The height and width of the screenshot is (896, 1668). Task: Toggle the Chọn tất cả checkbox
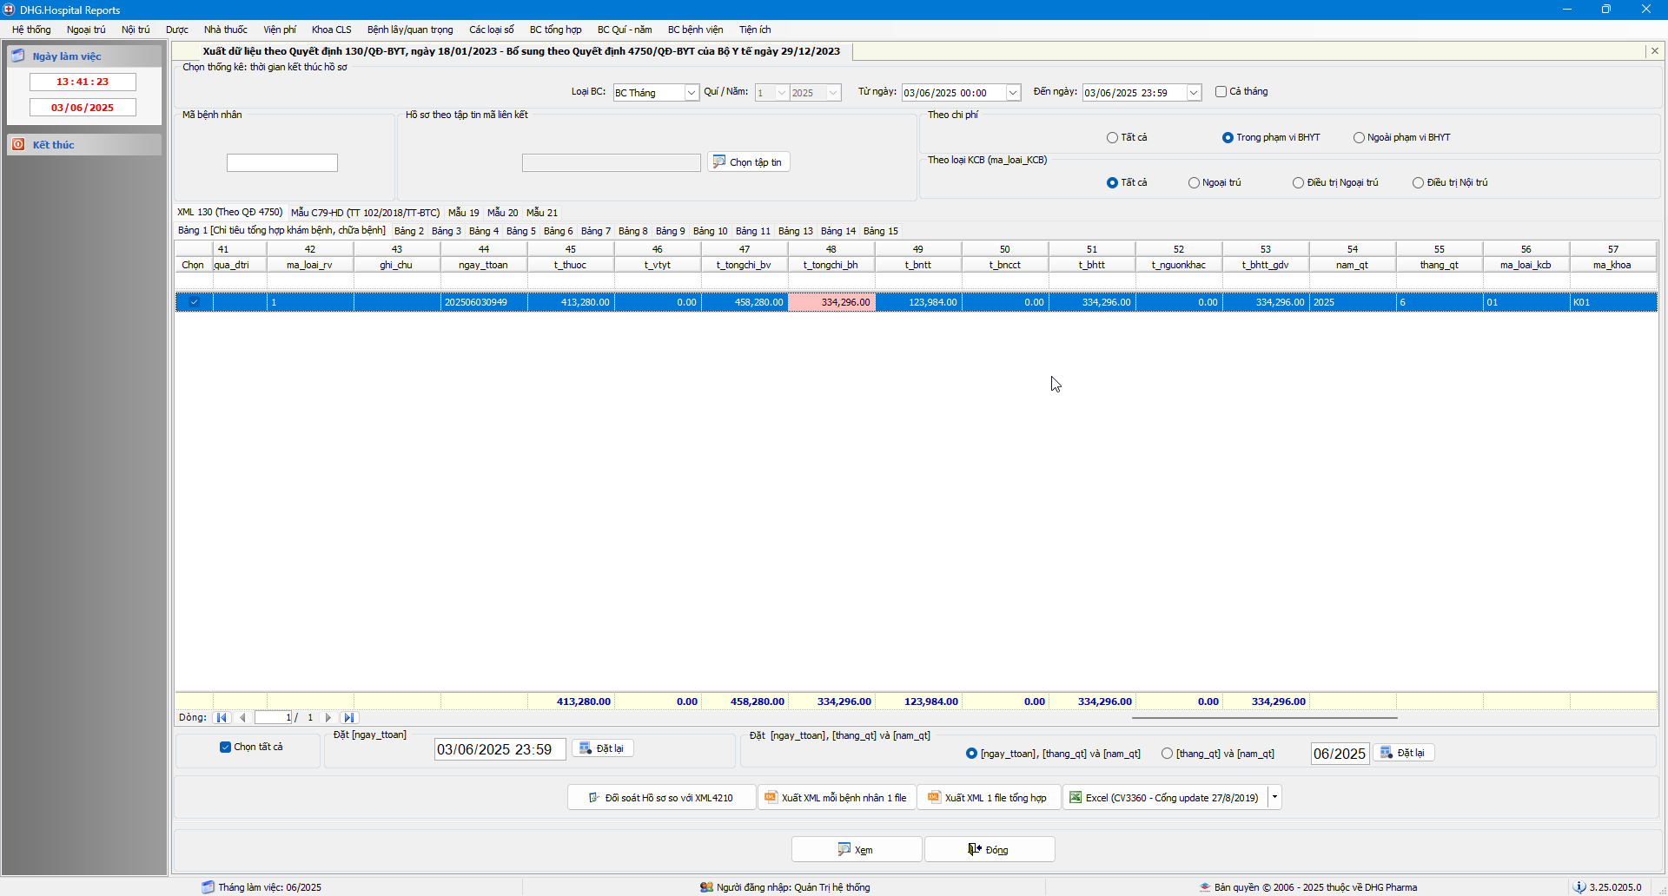[225, 747]
